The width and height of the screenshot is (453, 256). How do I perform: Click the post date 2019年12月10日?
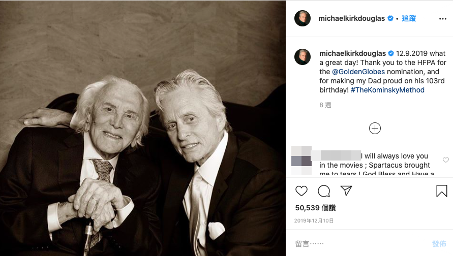313,221
